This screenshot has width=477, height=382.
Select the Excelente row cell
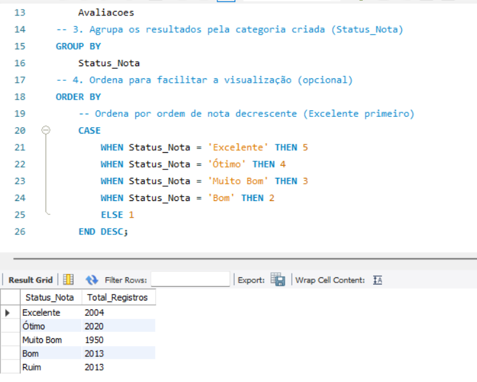(51, 313)
